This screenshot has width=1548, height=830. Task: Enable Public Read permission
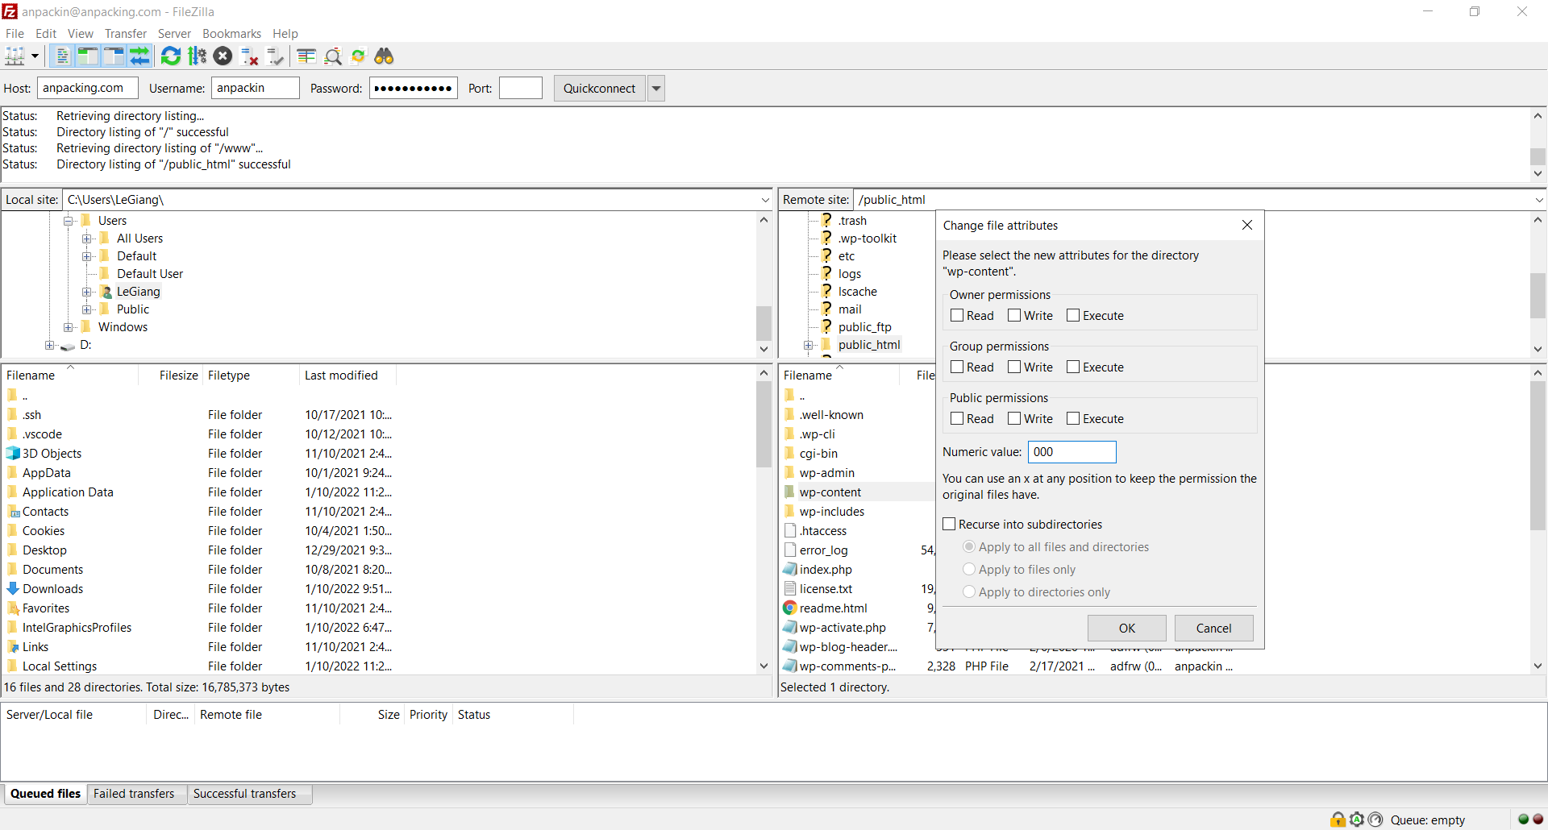(x=957, y=419)
